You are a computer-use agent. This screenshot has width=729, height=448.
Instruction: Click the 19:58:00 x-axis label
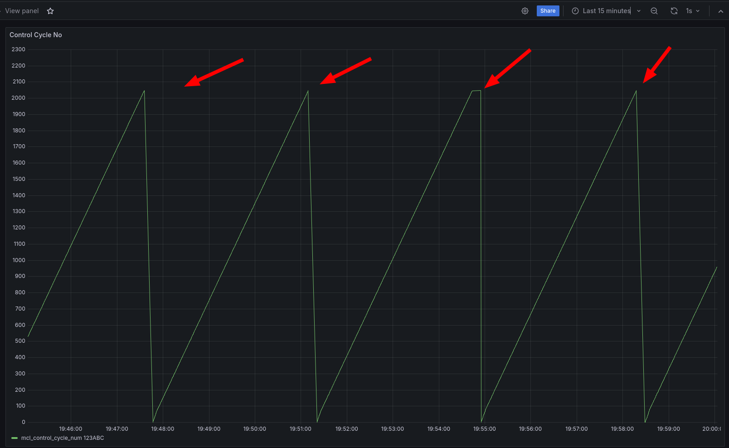(622, 429)
